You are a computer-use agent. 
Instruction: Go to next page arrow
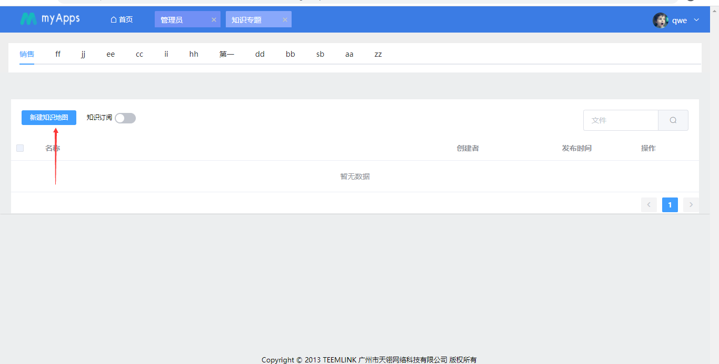691,205
